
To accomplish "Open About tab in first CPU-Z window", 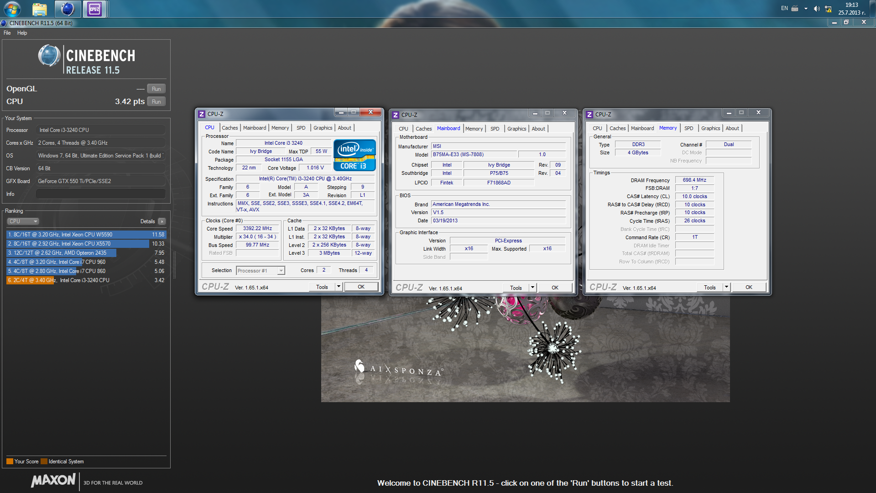I will click(x=344, y=128).
